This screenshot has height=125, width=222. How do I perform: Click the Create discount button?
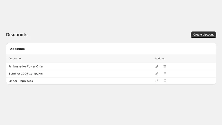coord(203,34)
